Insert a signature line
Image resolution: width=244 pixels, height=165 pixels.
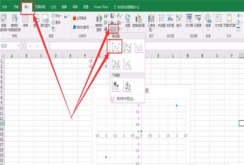(239, 22)
